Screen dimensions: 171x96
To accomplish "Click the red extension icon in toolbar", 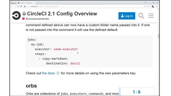I will [153, 6].
